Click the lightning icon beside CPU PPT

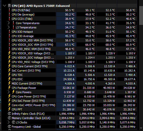click(9, 109)
